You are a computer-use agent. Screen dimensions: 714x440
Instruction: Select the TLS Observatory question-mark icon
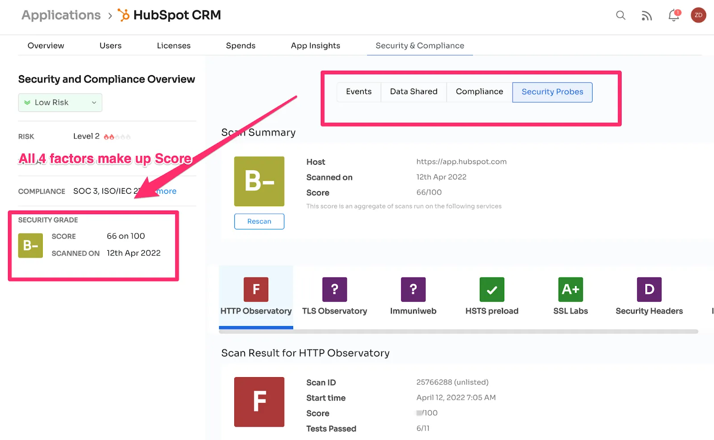click(x=335, y=289)
